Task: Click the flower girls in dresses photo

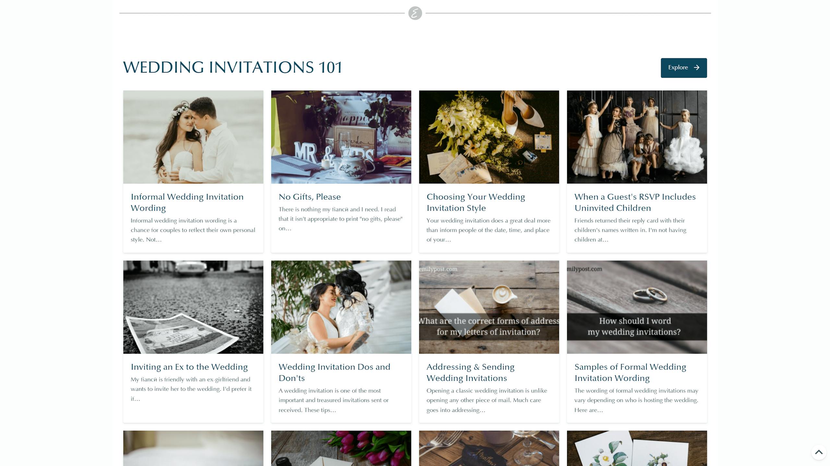Action: point(637,137)
